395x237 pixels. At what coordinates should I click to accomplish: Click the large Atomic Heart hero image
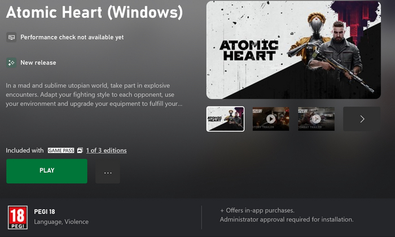point(293,50)
